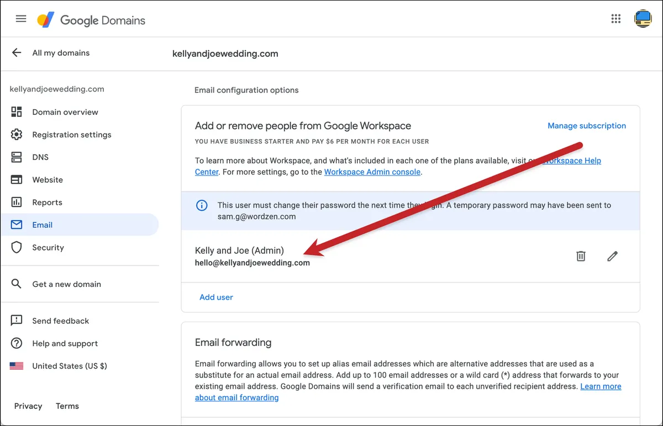Click the magnifier icon for new domain
Screen dimensions: 663x426
17,284
